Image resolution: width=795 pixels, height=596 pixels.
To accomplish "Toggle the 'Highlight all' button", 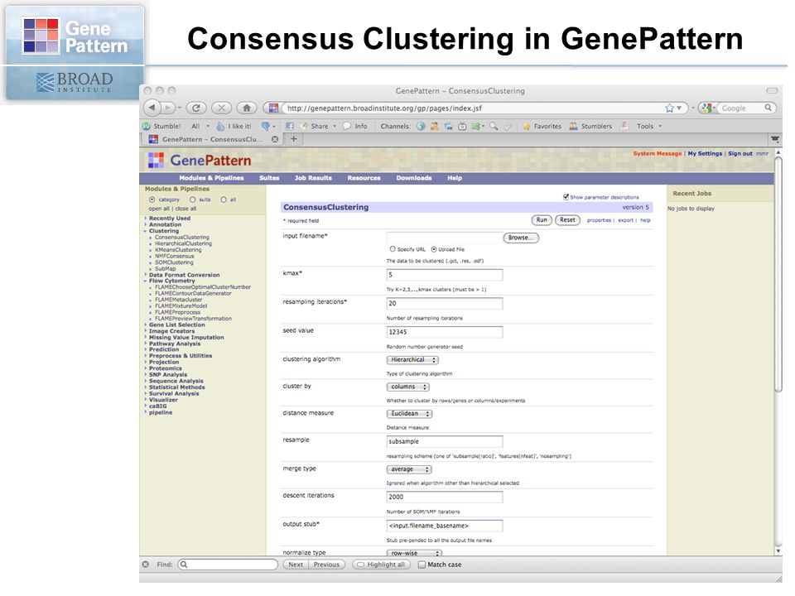I will point(381,565).
